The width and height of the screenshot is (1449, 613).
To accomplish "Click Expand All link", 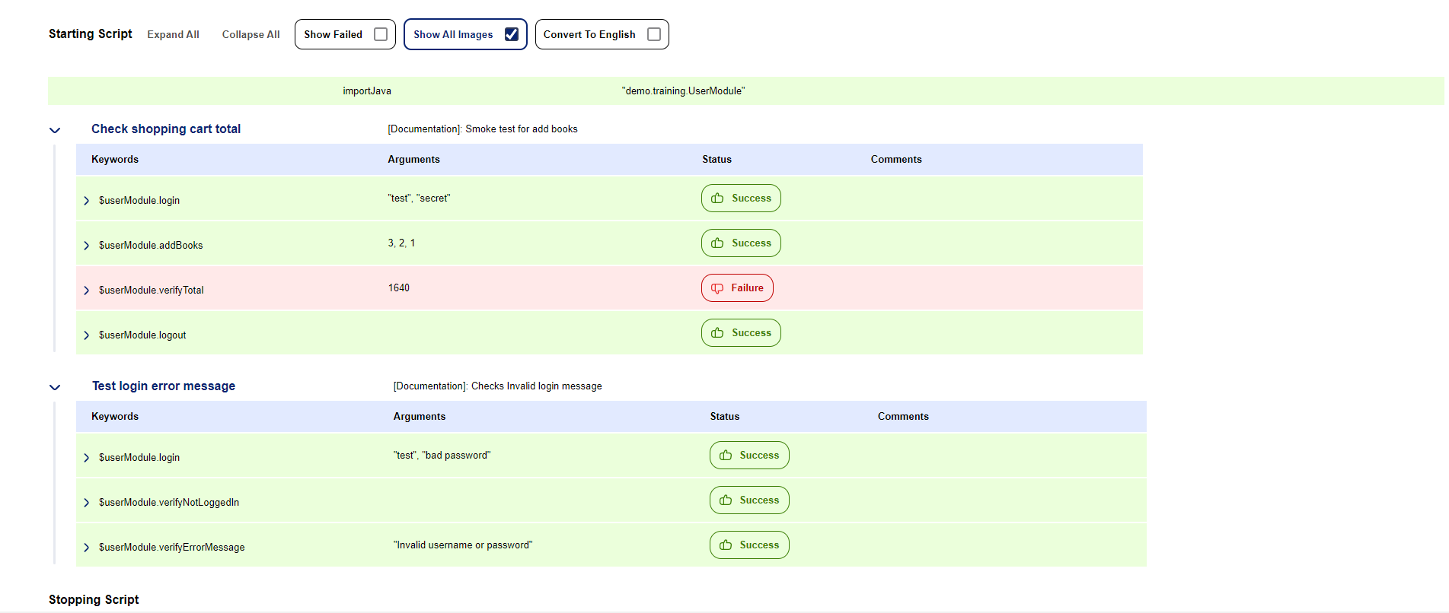I will 173,35.
